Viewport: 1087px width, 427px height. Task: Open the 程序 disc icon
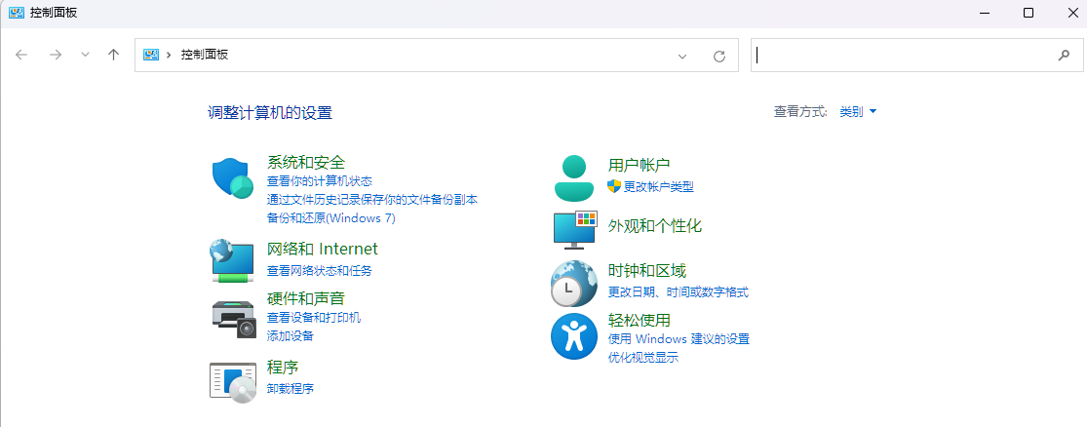pyautogui.click(x=233, y=382)
